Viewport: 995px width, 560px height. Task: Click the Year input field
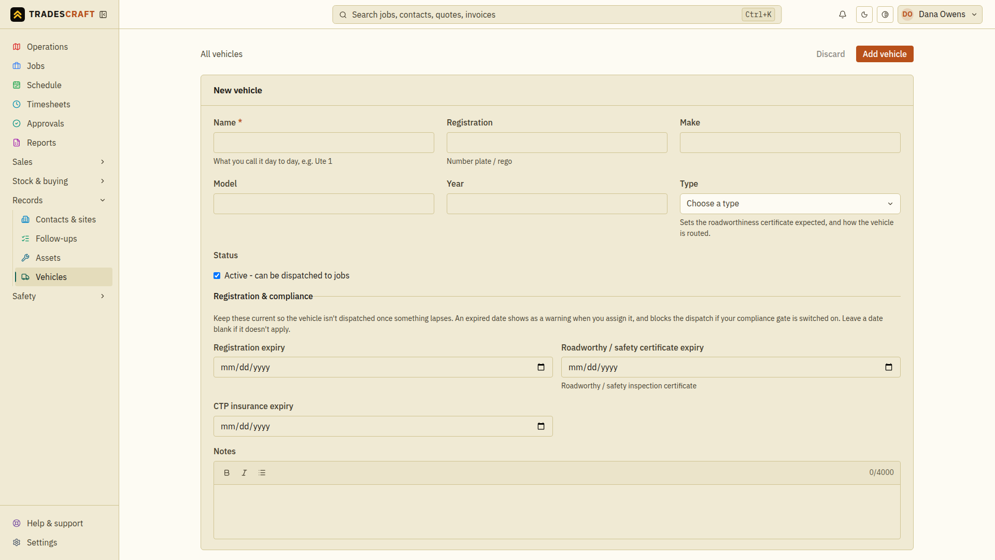(x=557, y=204)
